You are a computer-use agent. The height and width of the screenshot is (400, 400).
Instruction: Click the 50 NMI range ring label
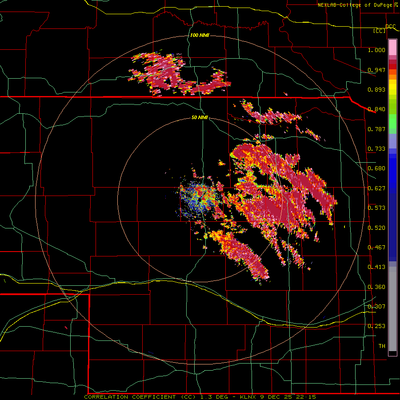[200, 117]
